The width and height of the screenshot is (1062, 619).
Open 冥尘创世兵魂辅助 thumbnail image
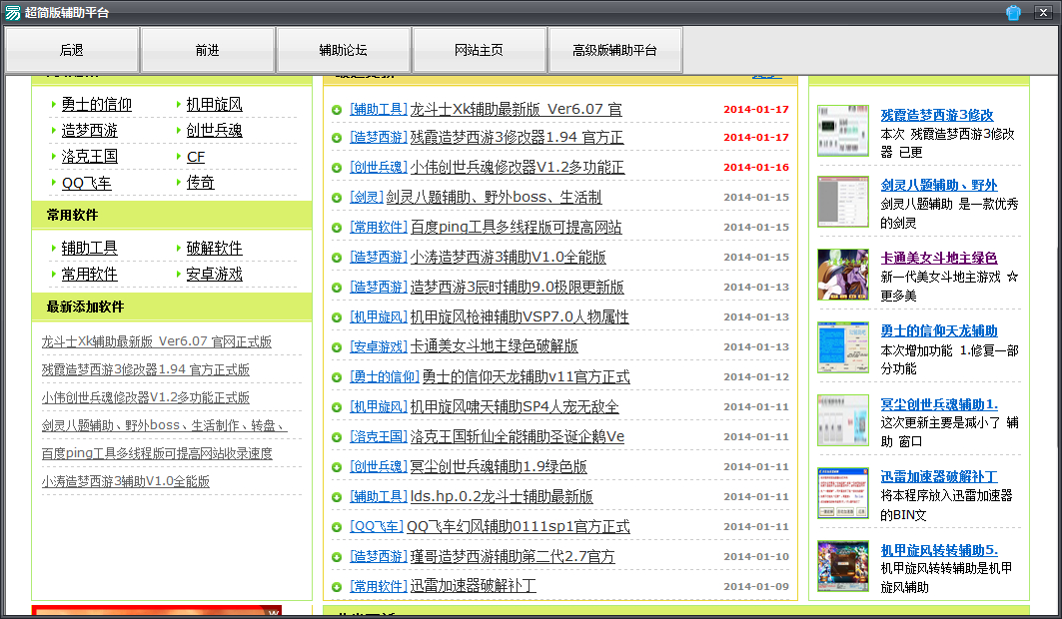click(x=842, y=420)
